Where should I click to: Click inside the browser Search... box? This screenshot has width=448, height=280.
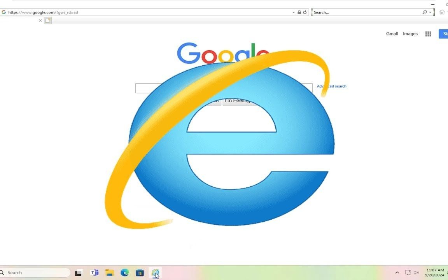click(367, 12)
